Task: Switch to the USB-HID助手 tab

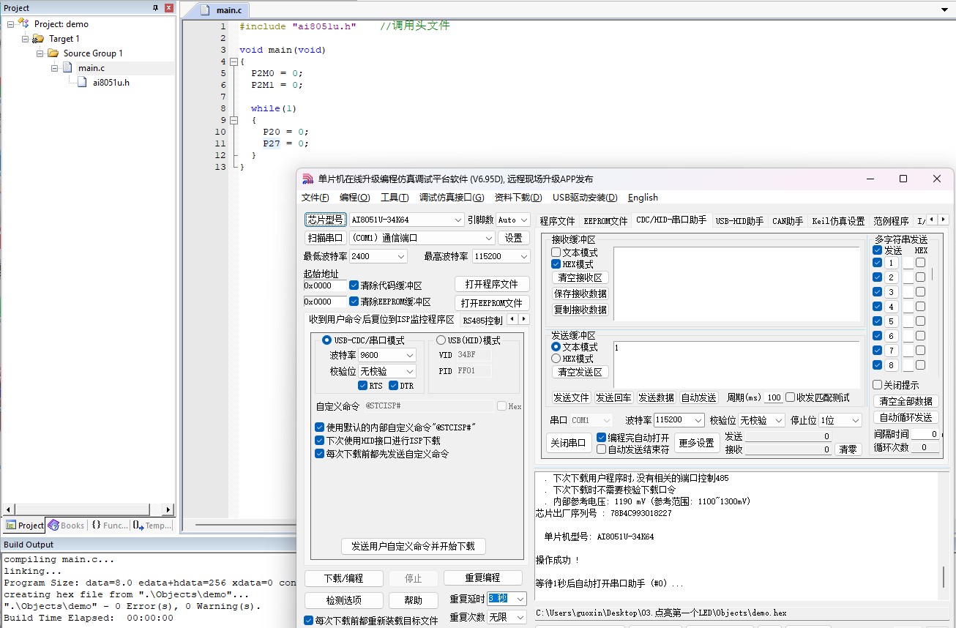Action: click(x=739, y=220)
